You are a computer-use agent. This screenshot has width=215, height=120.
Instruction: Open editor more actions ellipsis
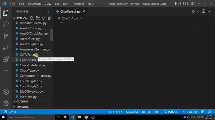tap(210, 11)
